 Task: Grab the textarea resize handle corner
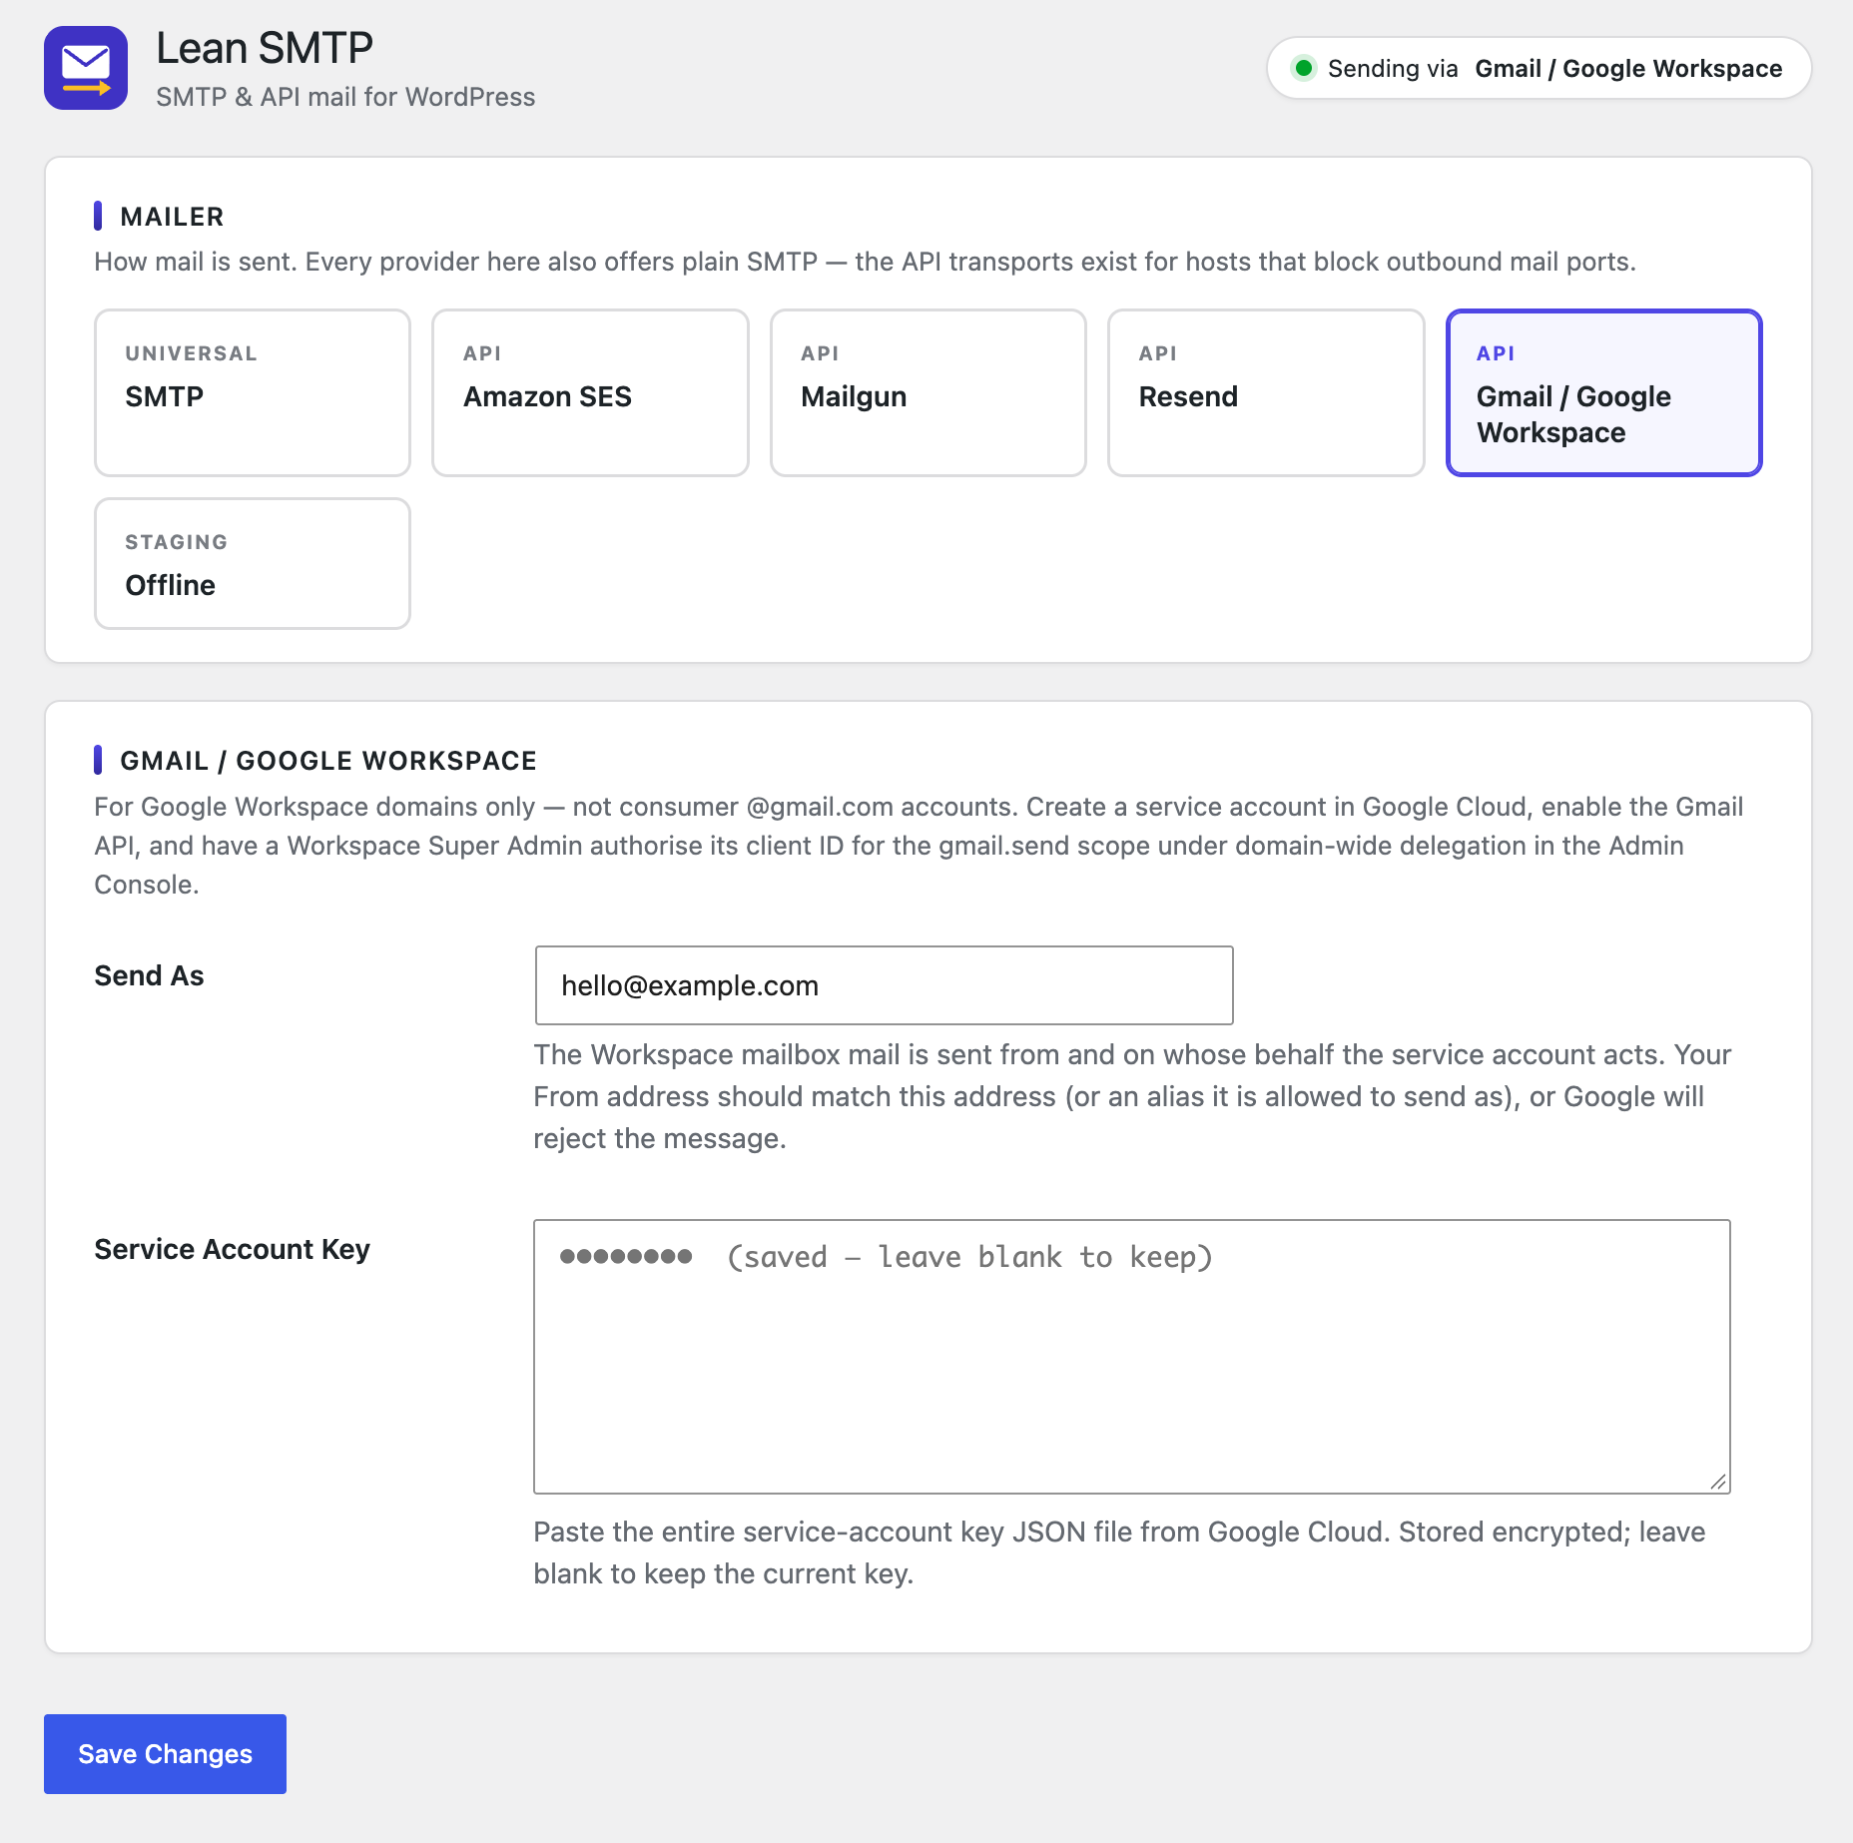click(1718, 1482)
